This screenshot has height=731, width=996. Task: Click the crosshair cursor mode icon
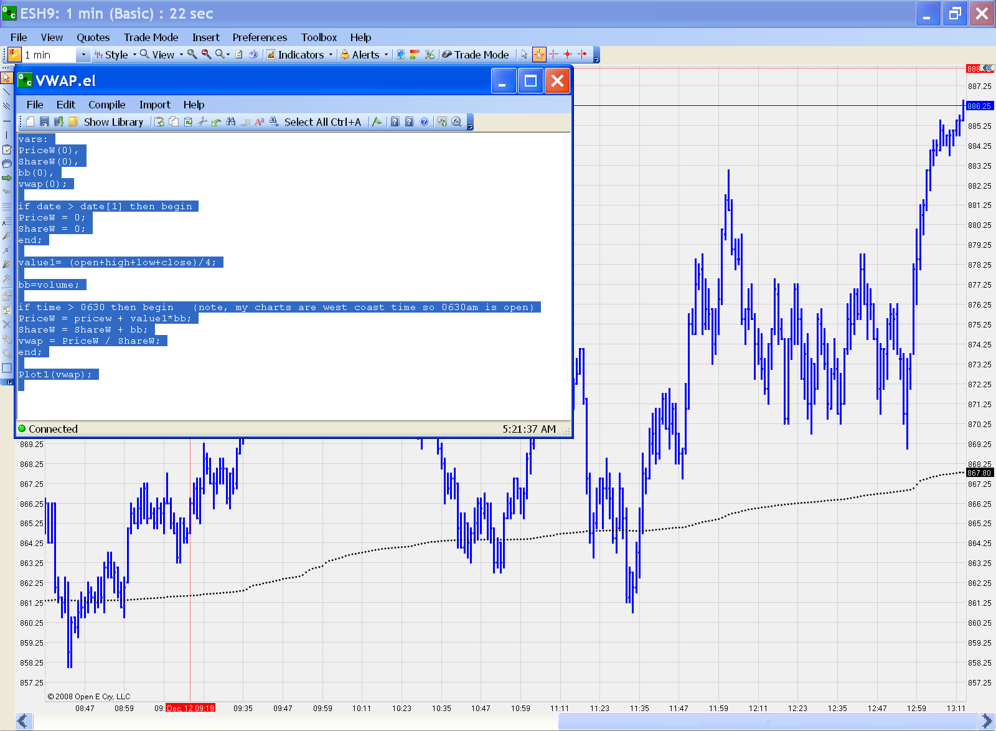[539, 55]
